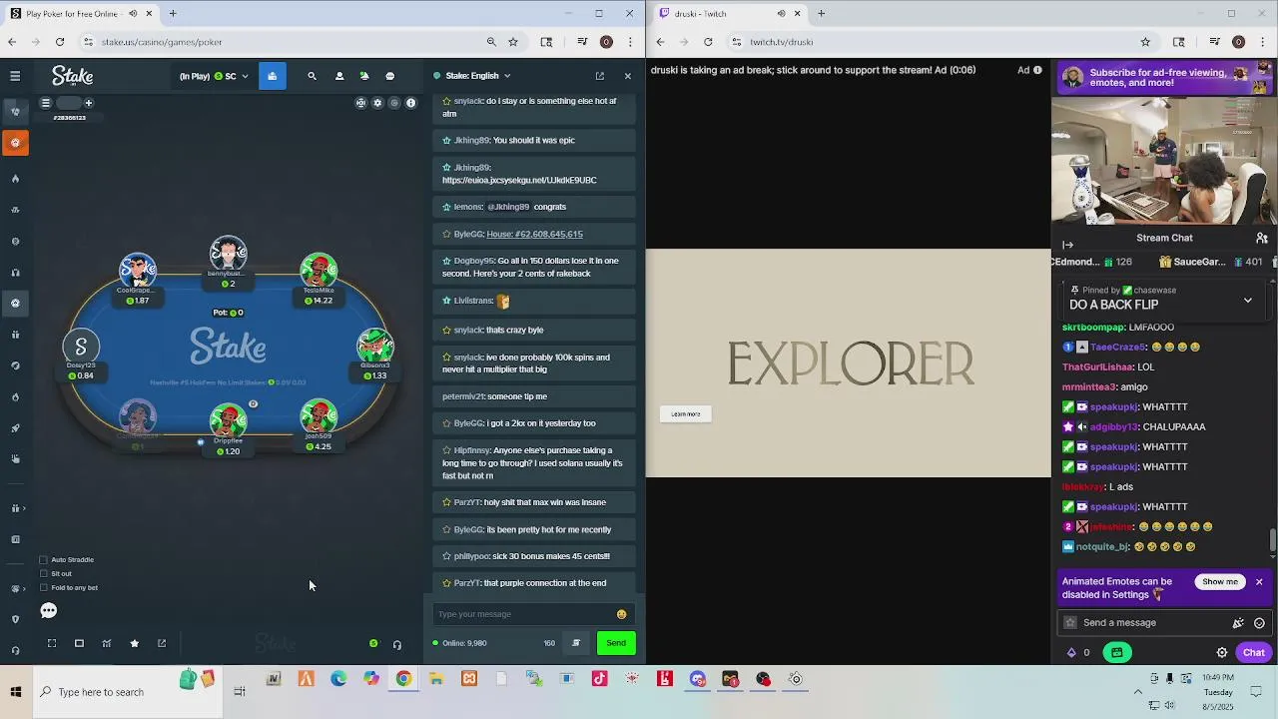This screenshot has width=1278, height=719.
Task: Click the poker table info icon
Action: [410, 103]
